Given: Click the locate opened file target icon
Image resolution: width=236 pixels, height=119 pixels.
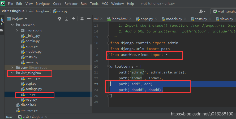Looking at the screenshot, I should click(x=59, y=19).
